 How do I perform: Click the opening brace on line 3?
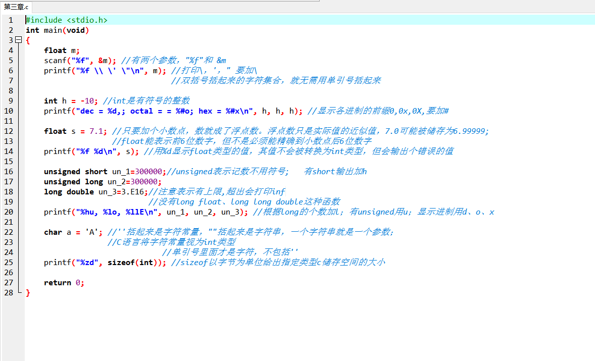click(28, 40)
